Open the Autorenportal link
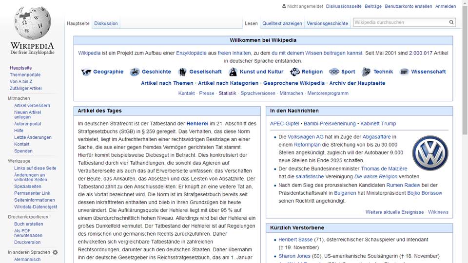Image resolution: width=468 pixels, height=263 pixels. click(27, 124)
